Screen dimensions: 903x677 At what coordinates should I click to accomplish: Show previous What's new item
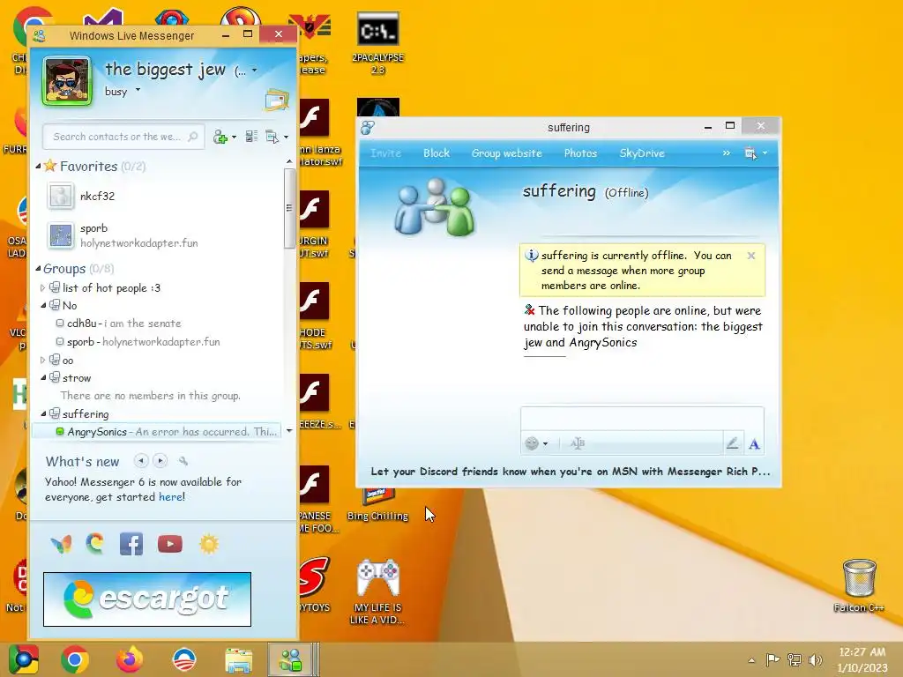click(x=141, y=460)
